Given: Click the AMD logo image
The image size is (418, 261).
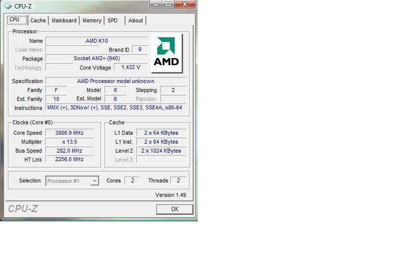Looking at the screenshot, I should pyautogui.click(x=167, y=53).
